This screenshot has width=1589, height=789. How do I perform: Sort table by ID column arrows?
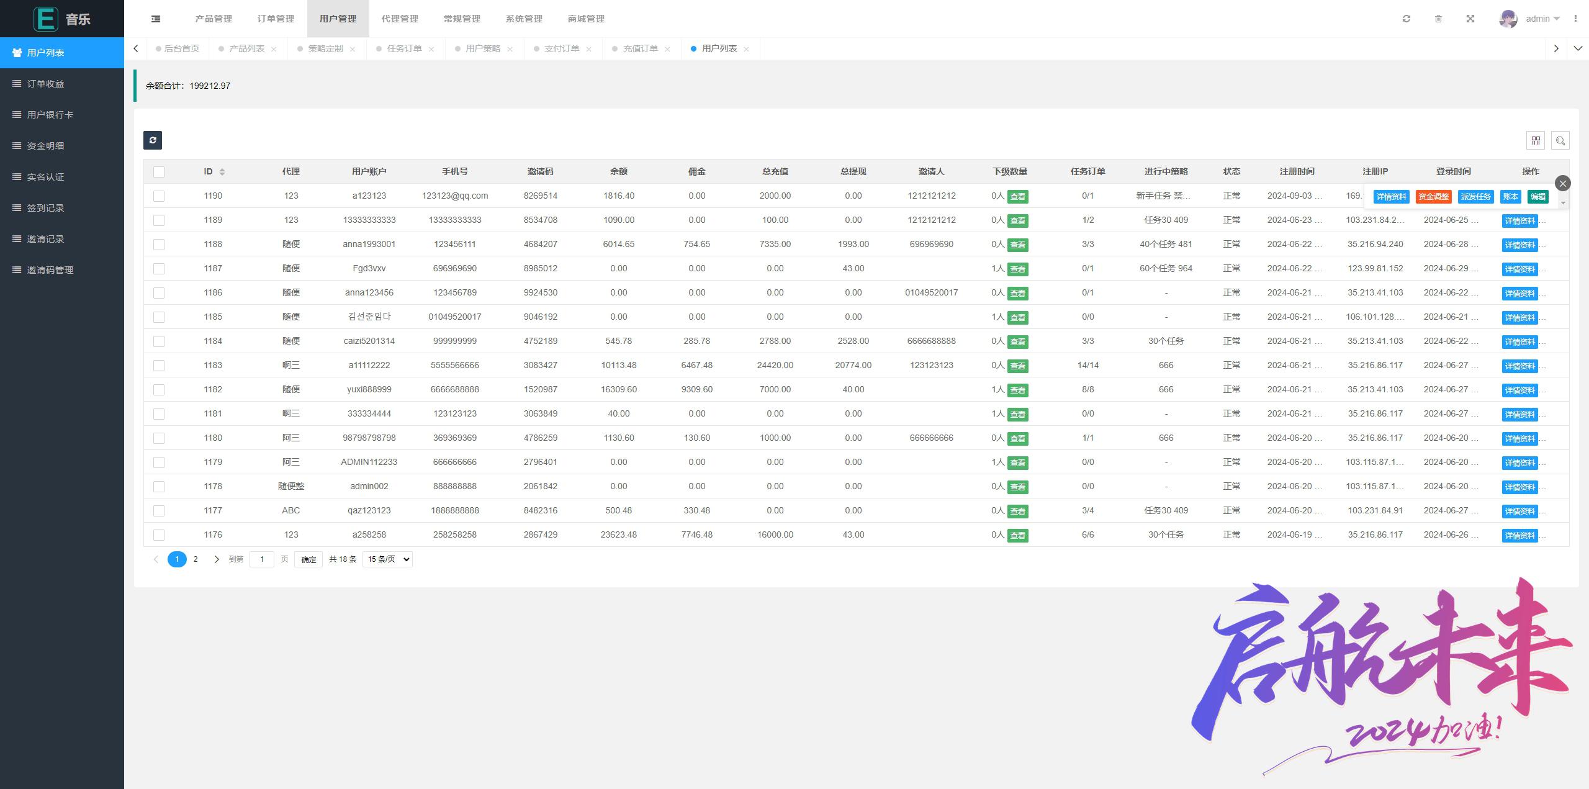[222, 172]
